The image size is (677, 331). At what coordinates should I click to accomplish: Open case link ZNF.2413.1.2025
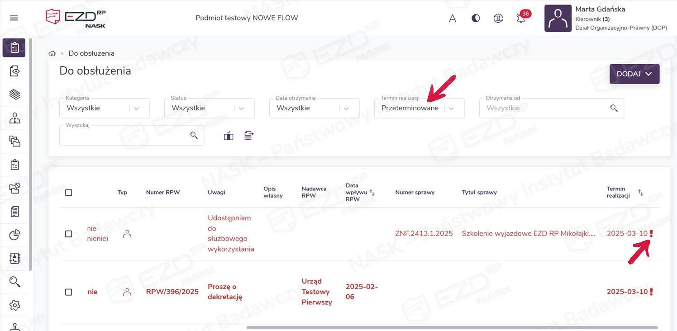point(424,234)
